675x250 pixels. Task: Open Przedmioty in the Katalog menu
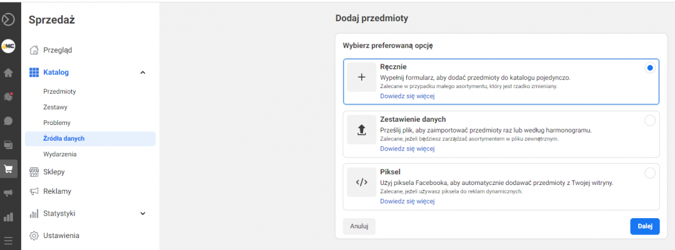(59, 91)
